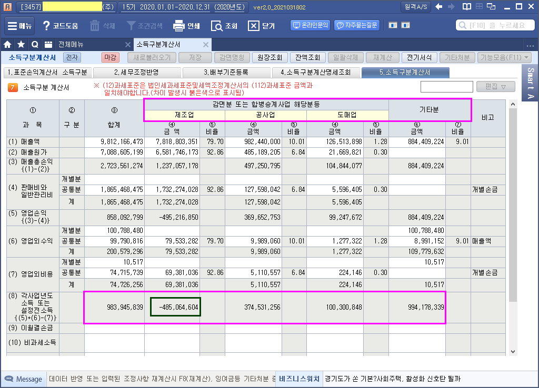539x388 pixels.
Task: Click the F10 search input field
Action: [495, 25]
